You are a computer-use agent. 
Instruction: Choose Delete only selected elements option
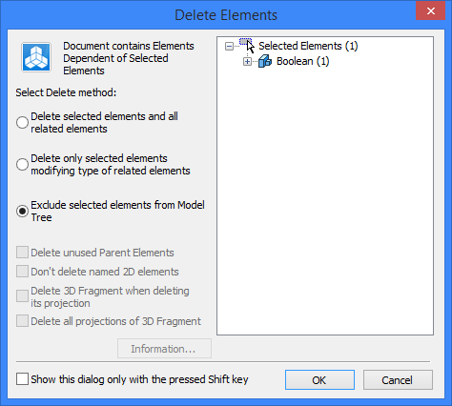(x=22, y=165)
